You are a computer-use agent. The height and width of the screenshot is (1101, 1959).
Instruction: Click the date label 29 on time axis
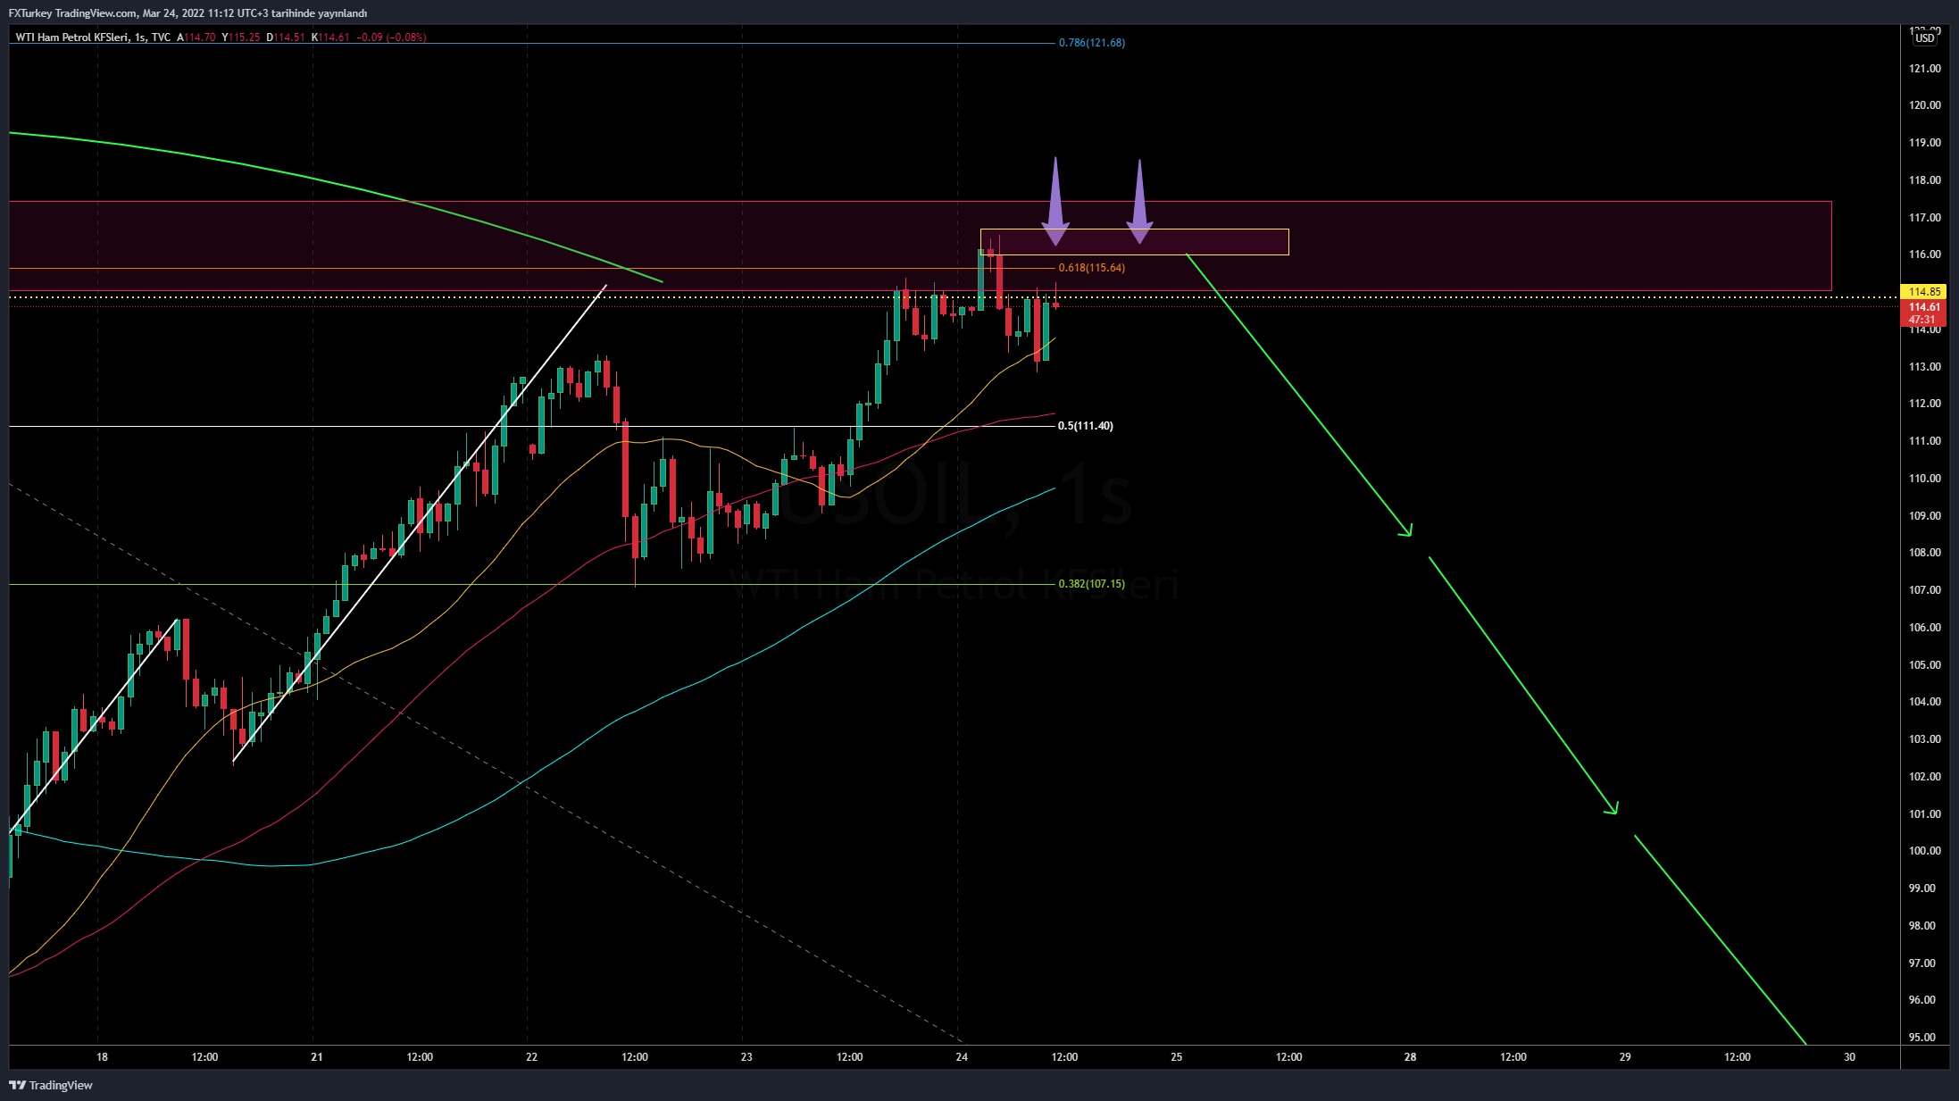[x=1625, y=1057]
